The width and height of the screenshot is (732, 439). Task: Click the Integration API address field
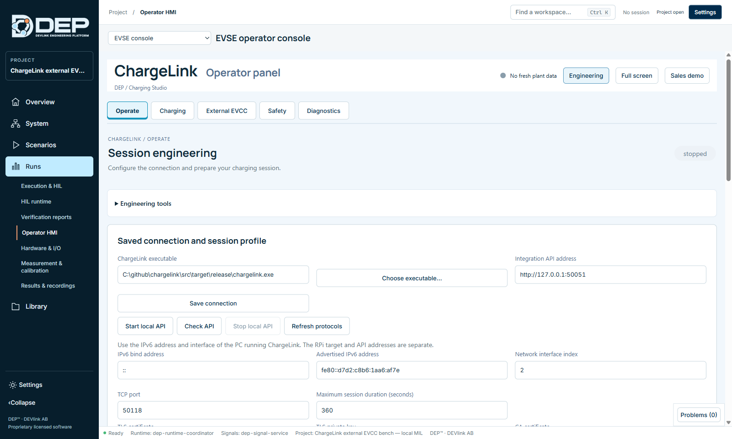(610, 275)
